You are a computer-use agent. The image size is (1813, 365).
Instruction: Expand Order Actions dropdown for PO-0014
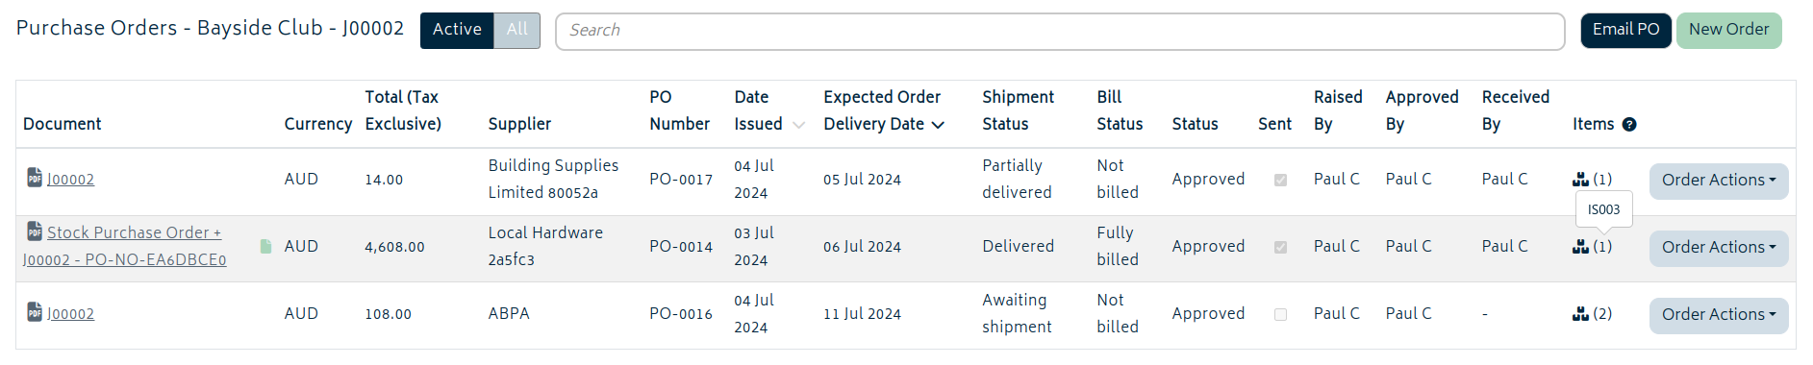[1719, 248]
